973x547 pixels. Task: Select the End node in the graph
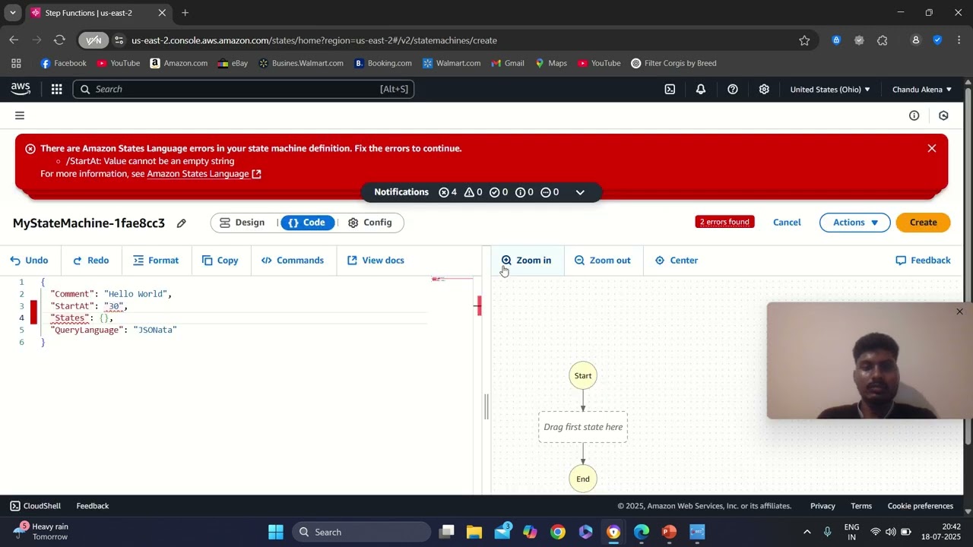(583, 479)
